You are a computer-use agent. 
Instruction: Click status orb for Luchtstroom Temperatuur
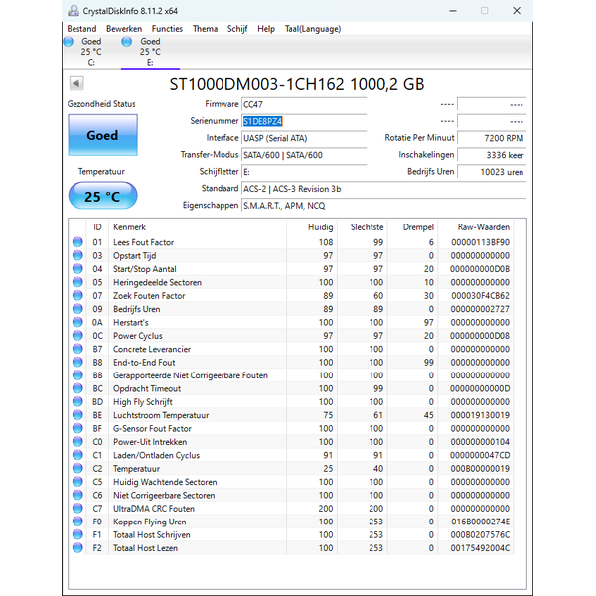point(77,415)
